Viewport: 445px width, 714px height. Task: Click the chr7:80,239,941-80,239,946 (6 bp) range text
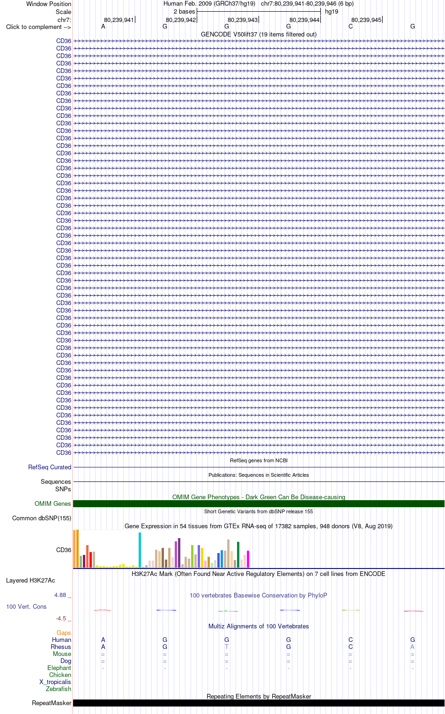pyautogui.click(x=307, y=3)
